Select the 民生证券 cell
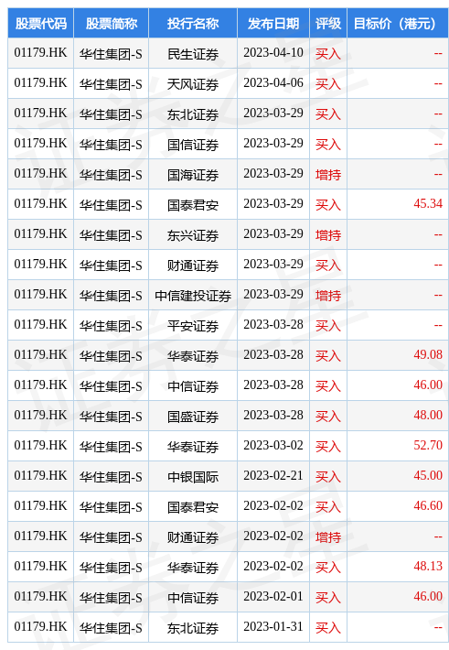The width and height of the screenshot is (449, 650). tap(193, 53)
